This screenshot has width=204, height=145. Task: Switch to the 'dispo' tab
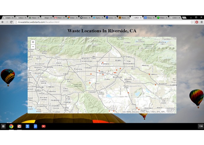(46, 18)
